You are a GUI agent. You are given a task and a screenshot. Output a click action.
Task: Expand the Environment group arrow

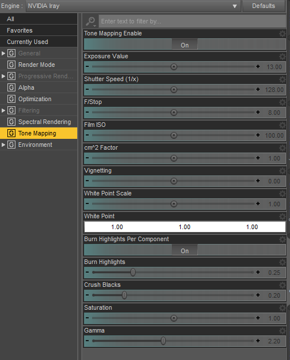click(3, 145)
